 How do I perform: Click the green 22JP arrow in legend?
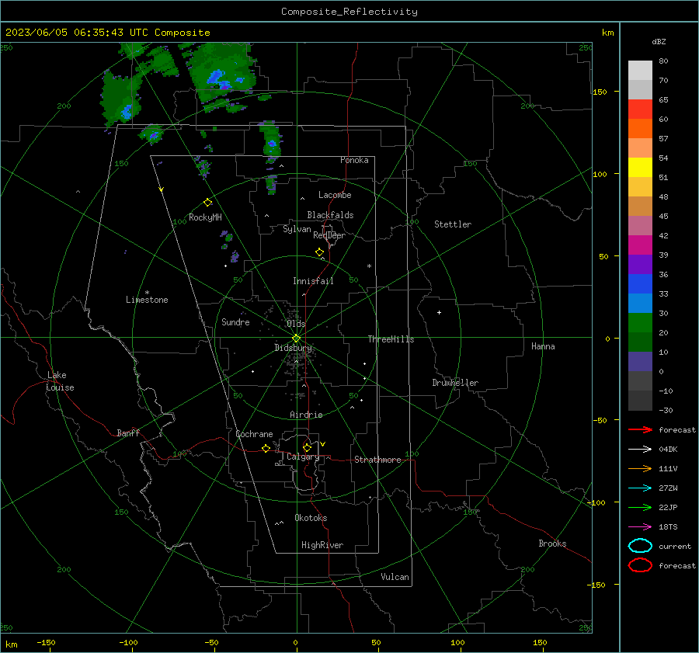pos(640,507)
